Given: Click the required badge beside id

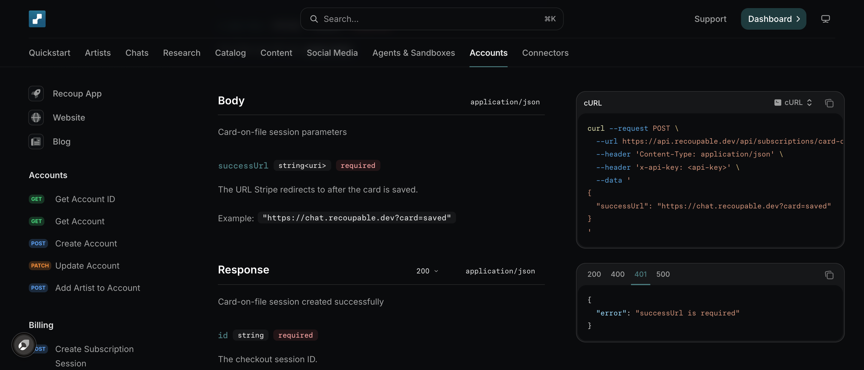Looking at the screenshot, I should point(295,335).
